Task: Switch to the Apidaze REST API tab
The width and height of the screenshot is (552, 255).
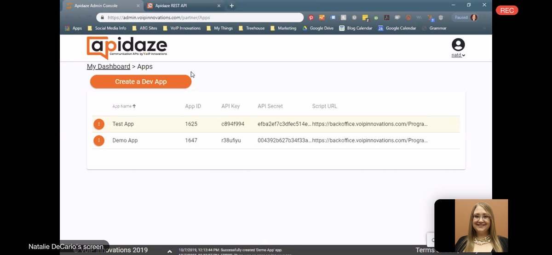Action: (x=184, y=6)
